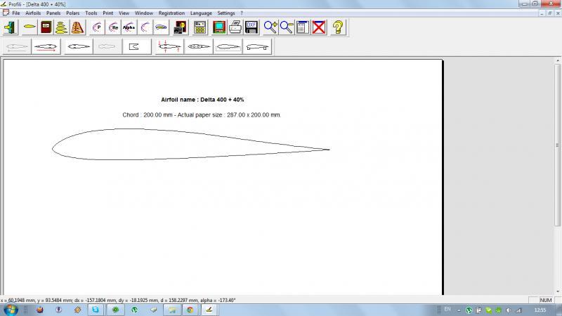Open the Print menu
This screenshot has height=316, width=562.
click(x=107, y=13)
